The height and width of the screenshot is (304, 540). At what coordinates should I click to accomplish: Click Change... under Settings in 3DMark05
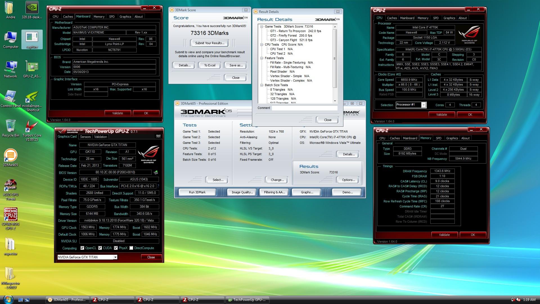[x=277, y=180]
